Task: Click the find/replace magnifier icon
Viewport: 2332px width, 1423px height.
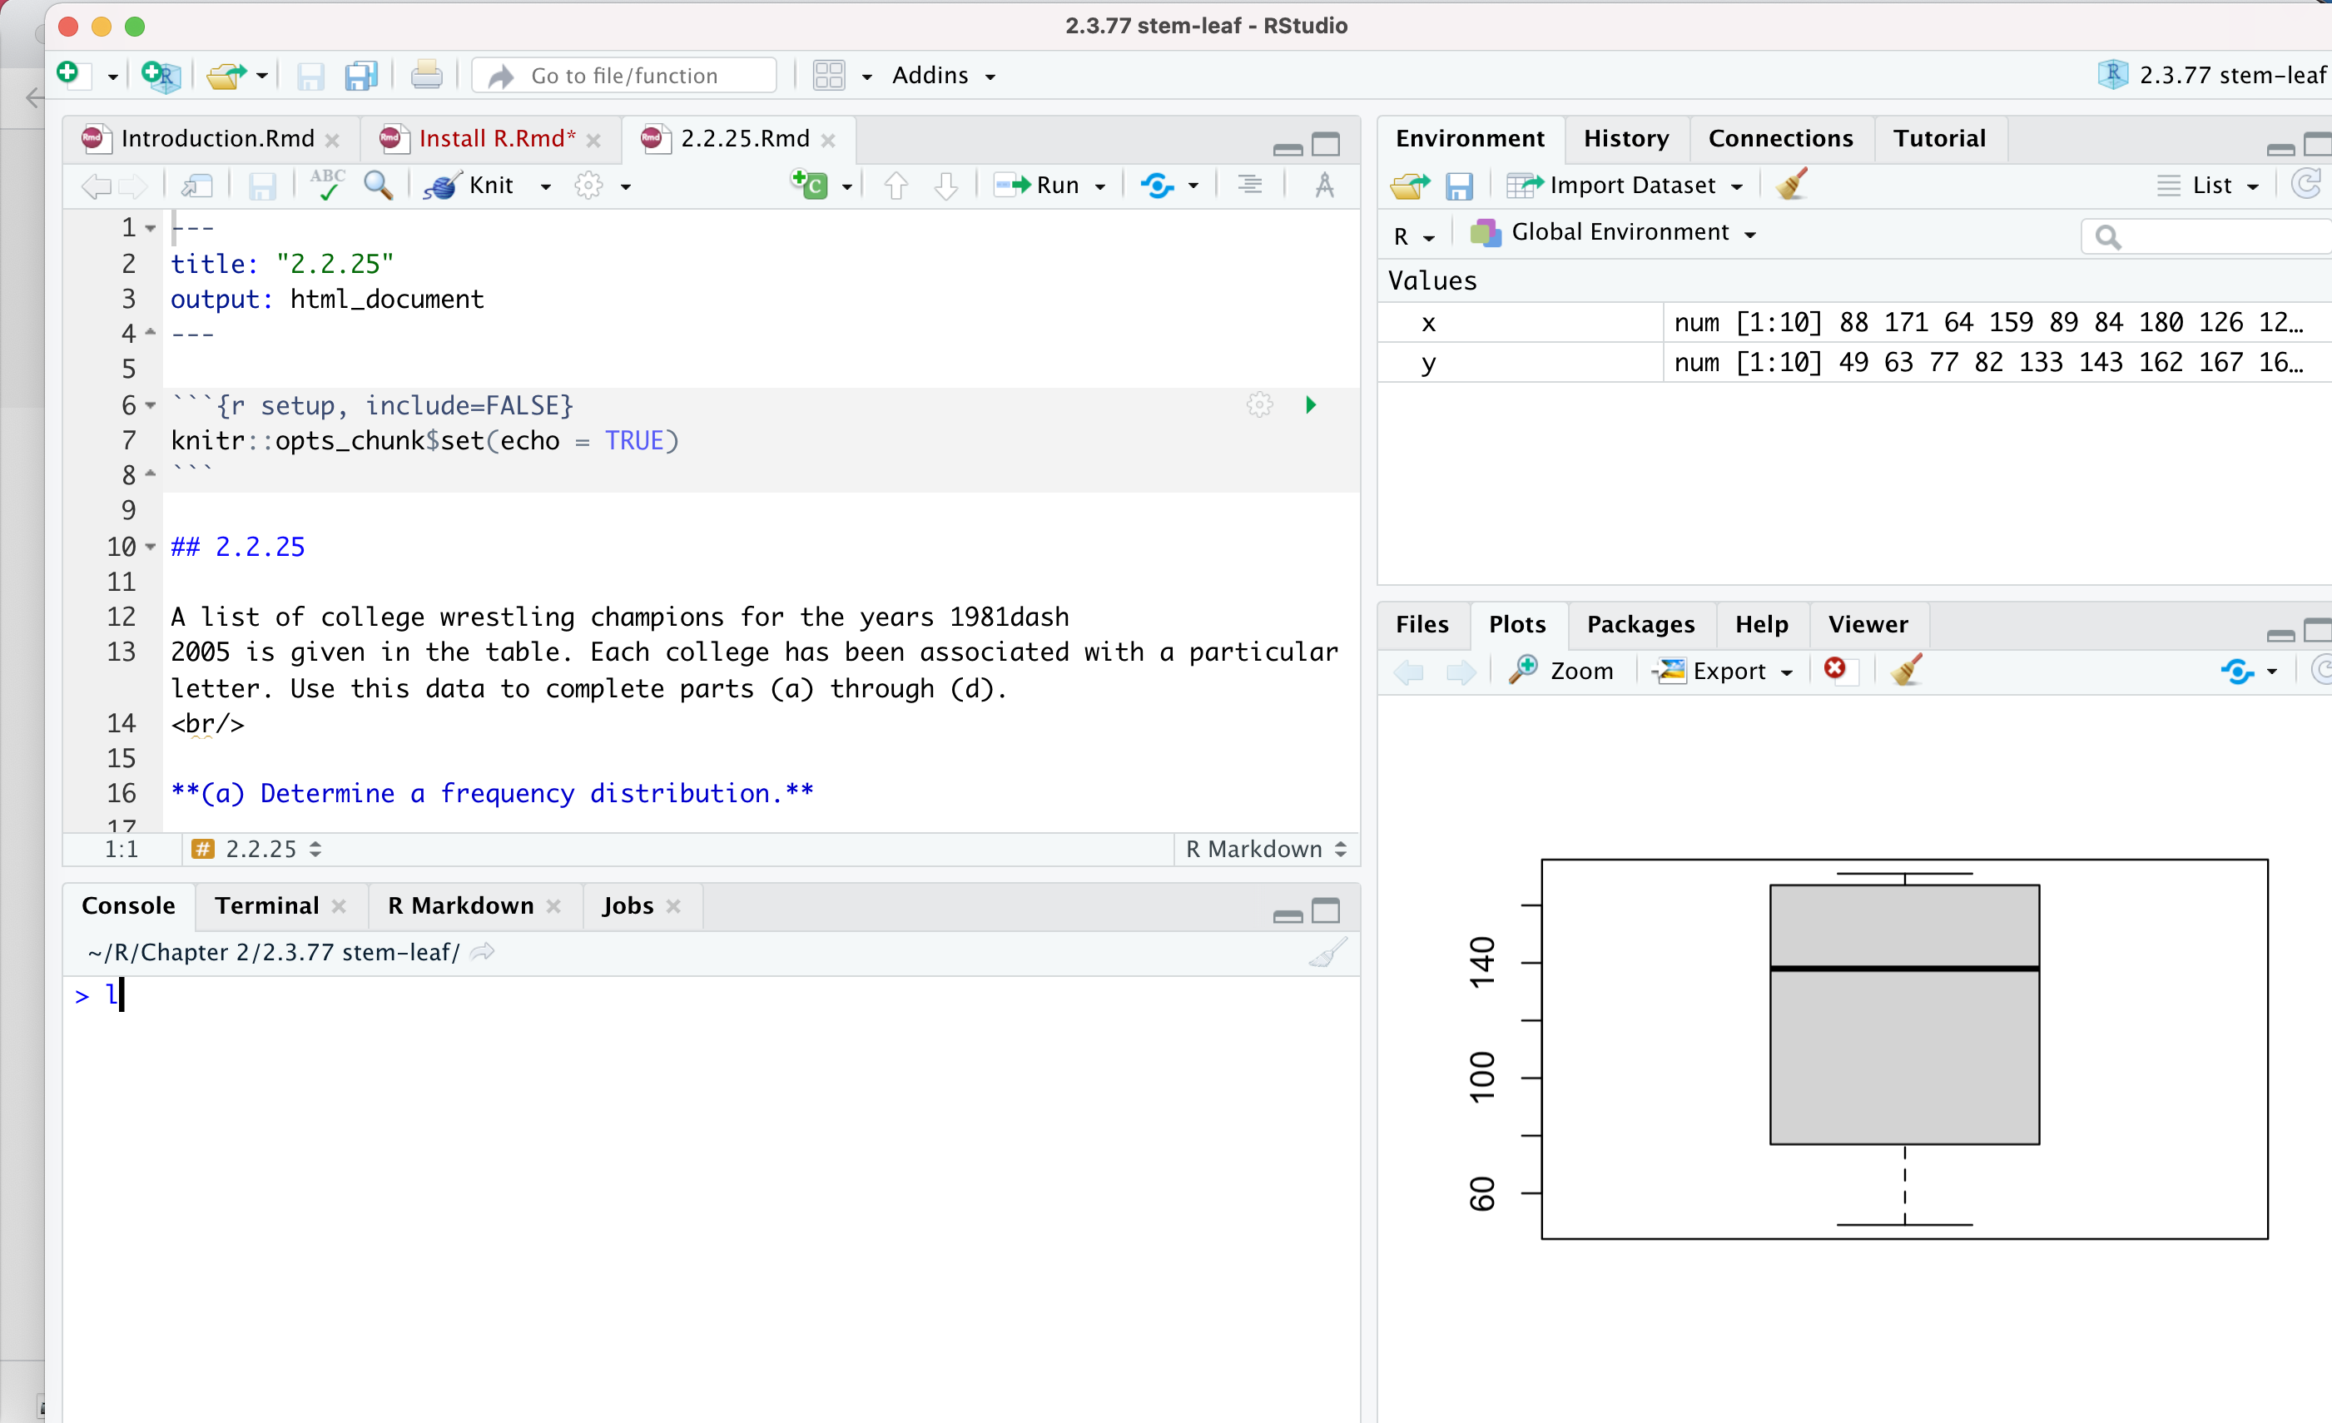Action: pos(379,186)
